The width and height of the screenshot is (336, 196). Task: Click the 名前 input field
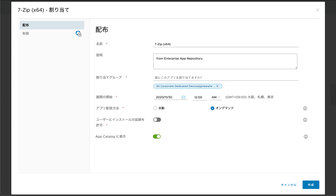226,44
